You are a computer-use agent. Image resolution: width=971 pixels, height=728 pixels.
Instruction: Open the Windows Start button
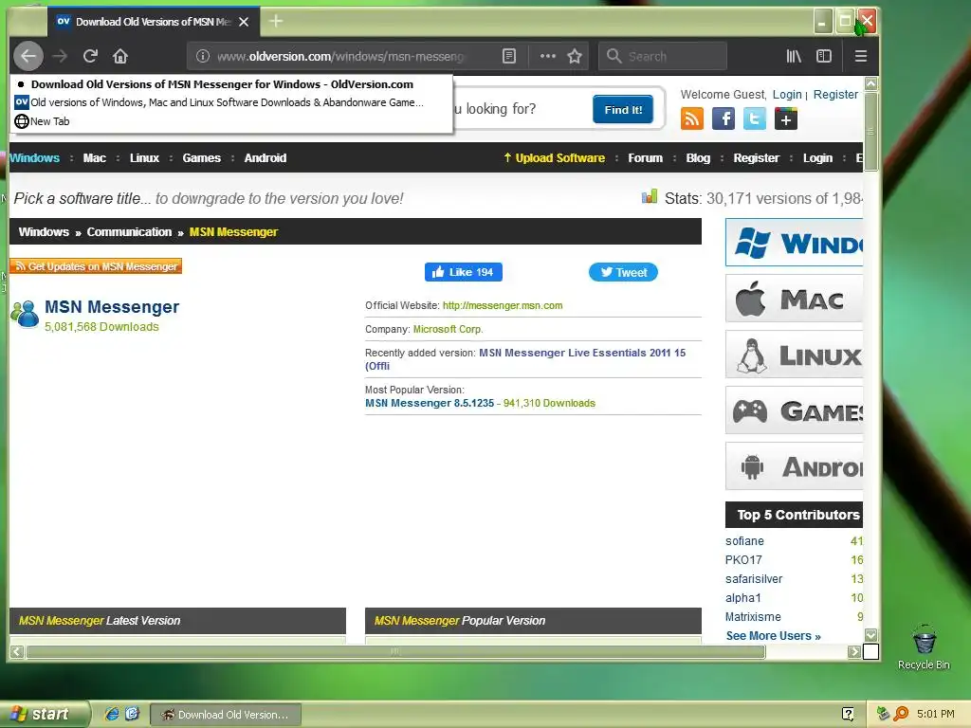click(x=44, y=715)
